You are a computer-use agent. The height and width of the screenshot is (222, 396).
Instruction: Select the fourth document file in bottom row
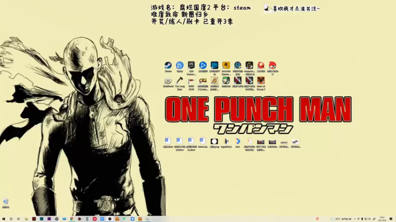pyautogui.click(x=203, y=143)
